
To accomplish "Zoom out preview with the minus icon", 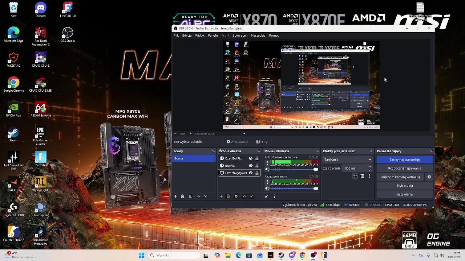I will (175, 133).
